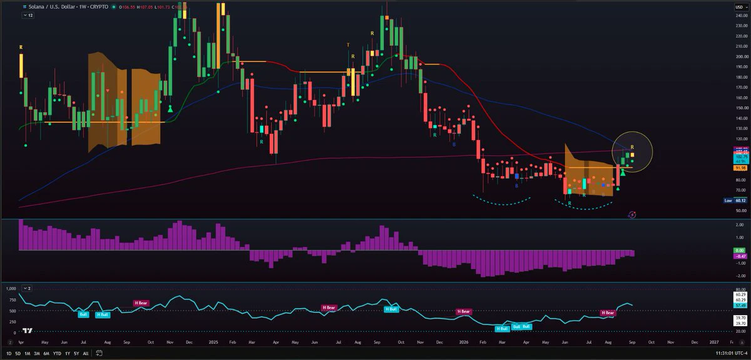751x360 pixels.
Task: Select the 1M time range
Action: [x=28, y=354]
